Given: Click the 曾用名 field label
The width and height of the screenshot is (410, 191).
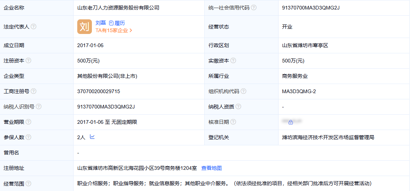Looking at the screenshot, I should pos(11,153).
